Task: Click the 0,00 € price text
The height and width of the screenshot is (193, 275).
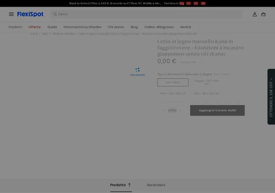Action: click(167, 61)
